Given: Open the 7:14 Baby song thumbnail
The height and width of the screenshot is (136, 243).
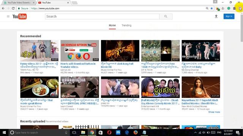Looking at the screenshot, I should [201, 51].
